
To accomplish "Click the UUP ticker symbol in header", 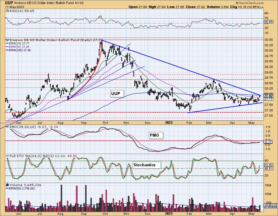I will click(9, 3).
